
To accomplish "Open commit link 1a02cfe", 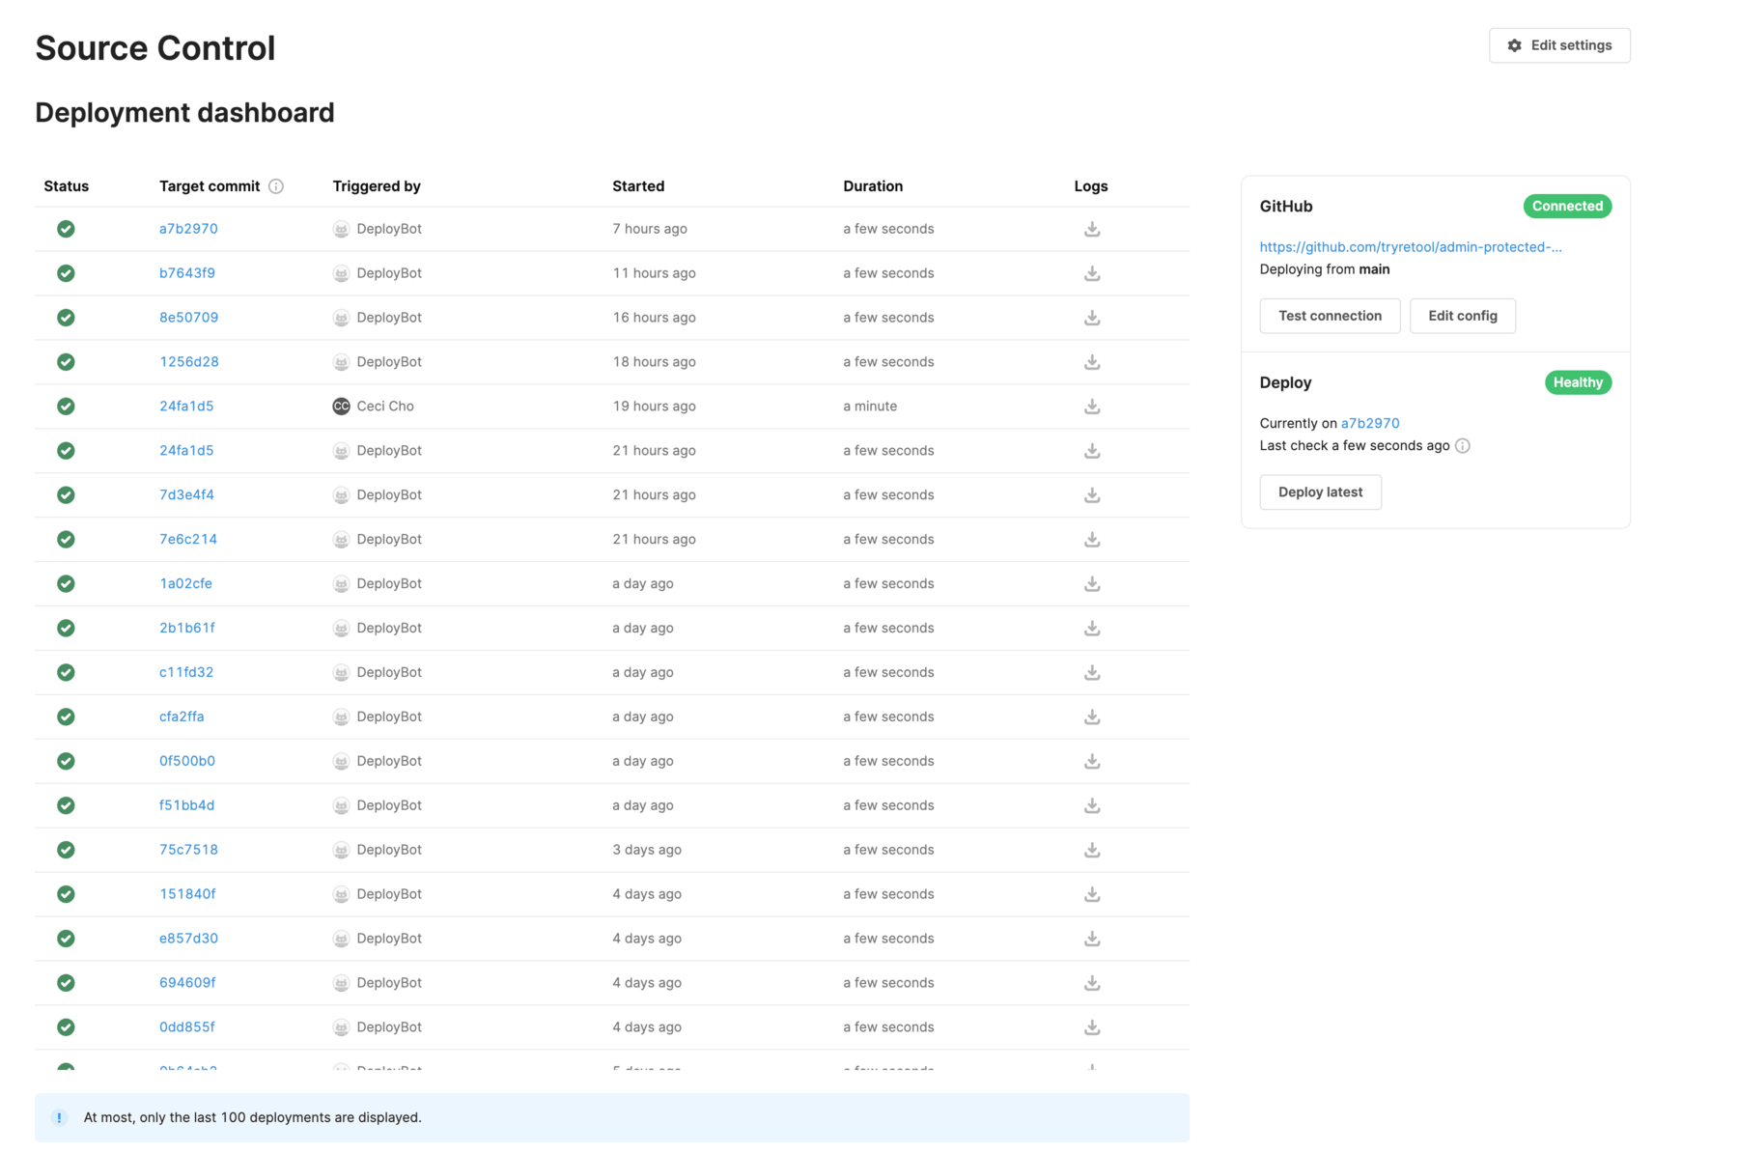I will 185,584.
